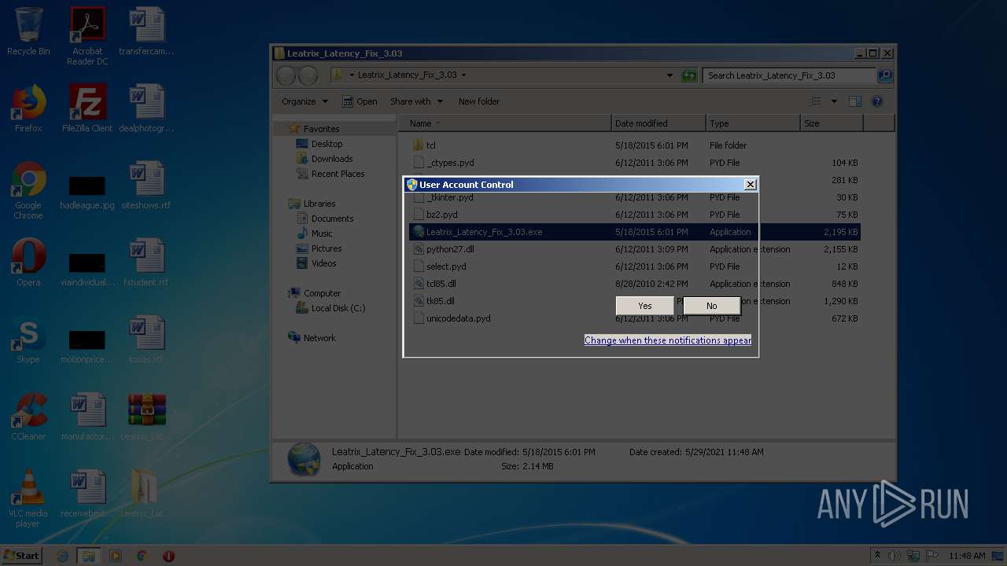Open Opera desktop shortcut

point(28,263)
